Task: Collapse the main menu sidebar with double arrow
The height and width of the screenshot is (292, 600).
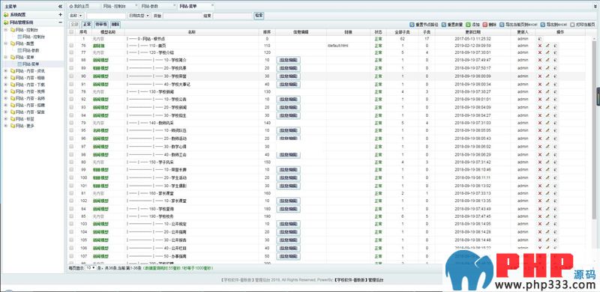Action: tap(60, 7)
